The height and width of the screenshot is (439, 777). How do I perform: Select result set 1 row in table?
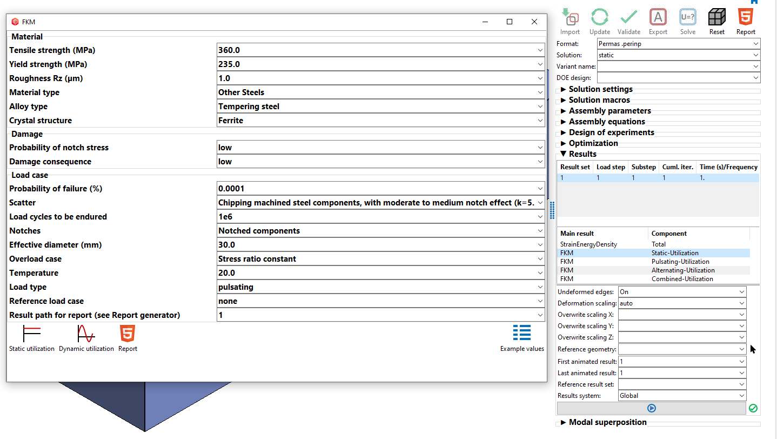[x=658, y=178]
